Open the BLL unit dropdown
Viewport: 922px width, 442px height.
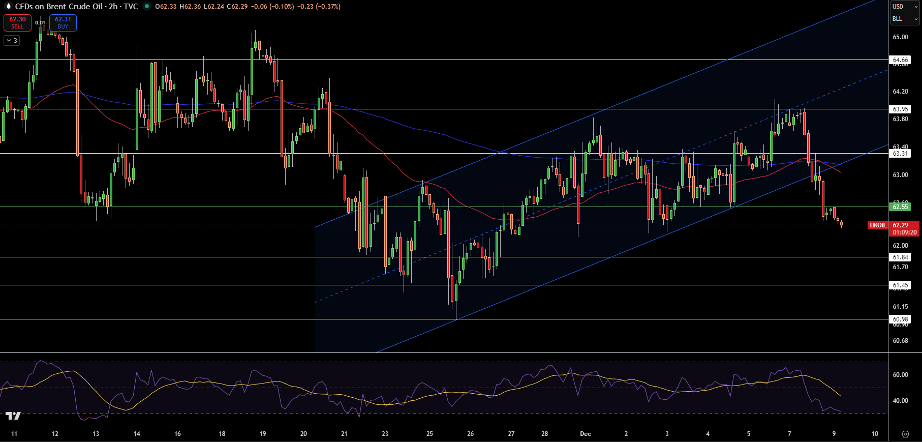click(x=905, y=19)
